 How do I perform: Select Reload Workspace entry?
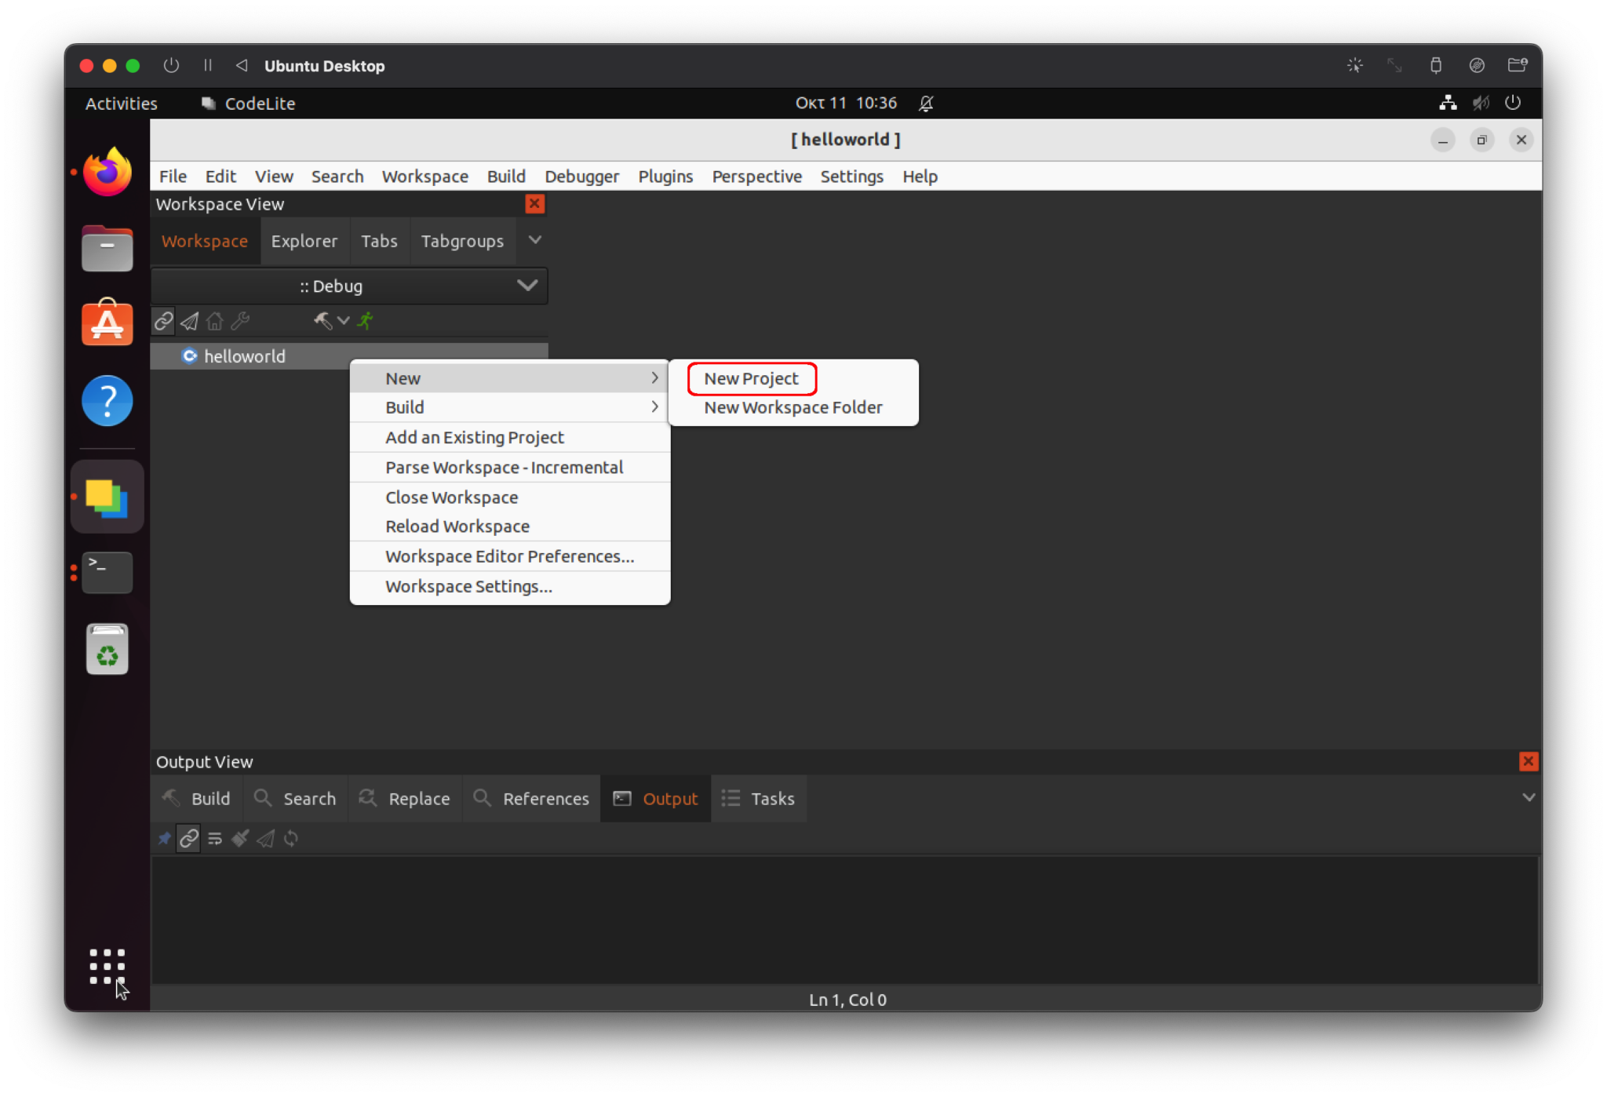pyautogui.click(x=510, y=526)
